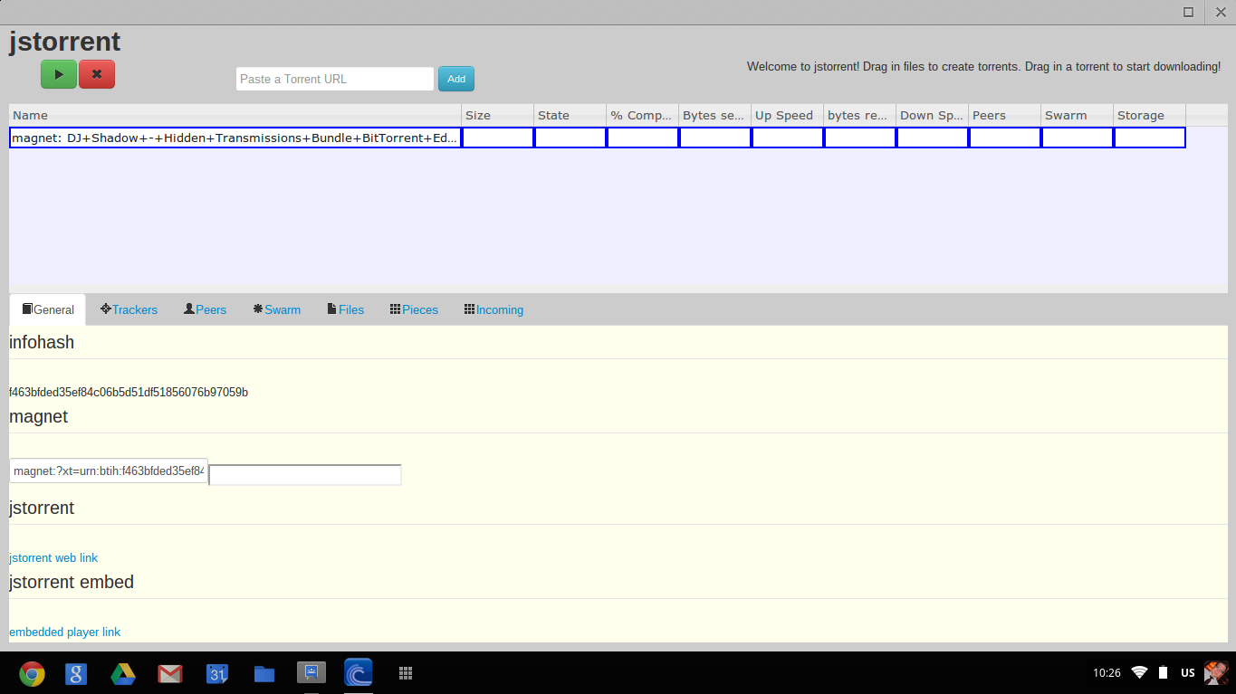Sort by the Size column header

(x=498, y=115)
